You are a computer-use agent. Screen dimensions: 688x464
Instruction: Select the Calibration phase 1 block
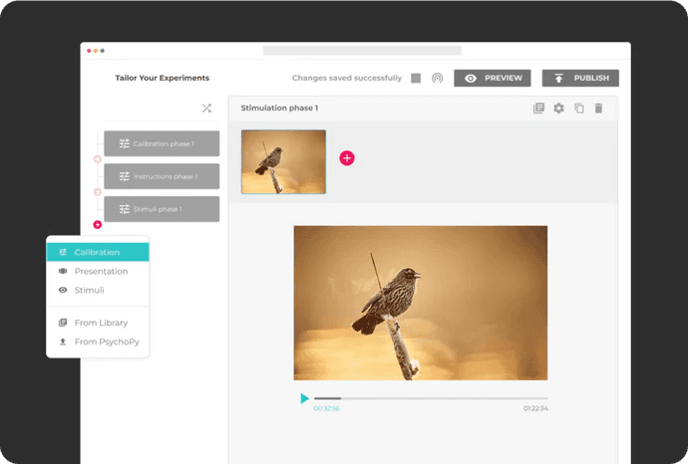coord(162,143)
